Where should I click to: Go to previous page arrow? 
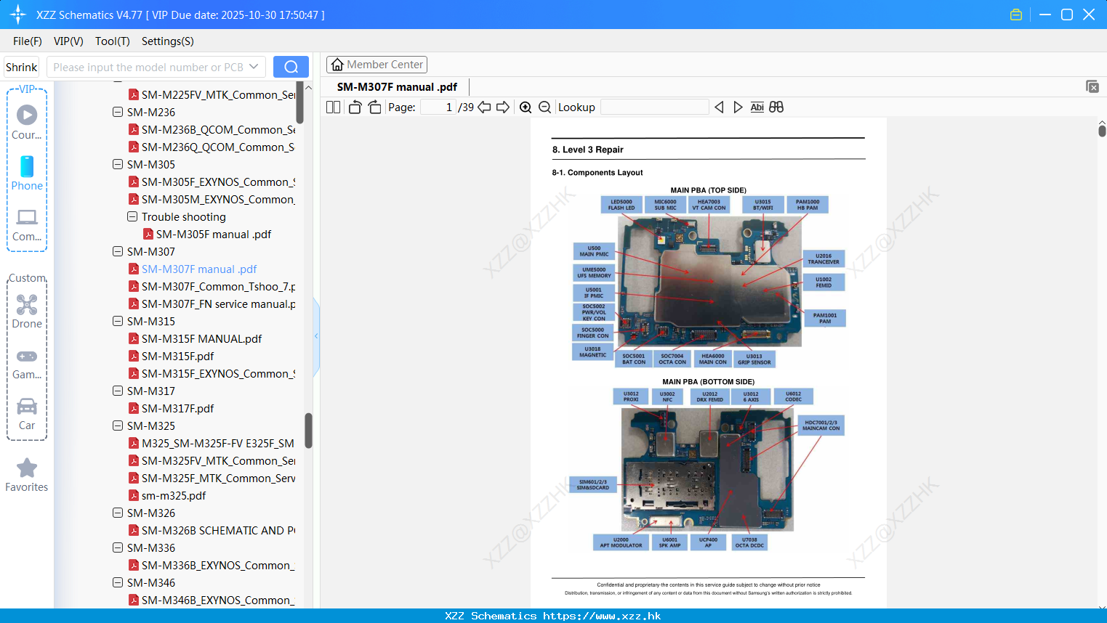click(484, 107)
